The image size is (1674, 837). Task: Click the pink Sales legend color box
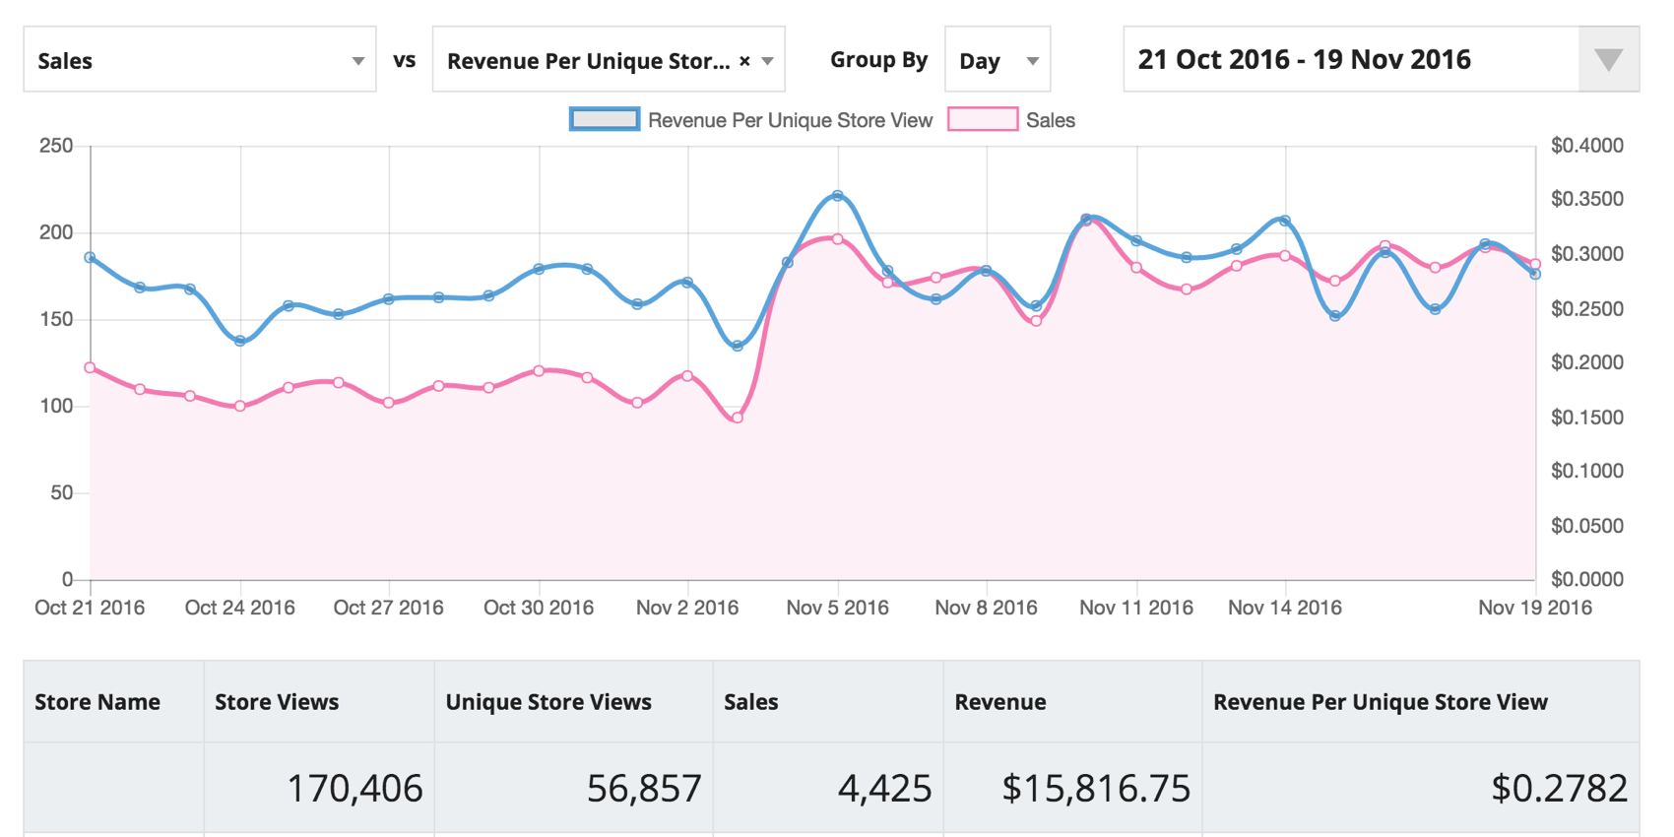tap(983, 120)
